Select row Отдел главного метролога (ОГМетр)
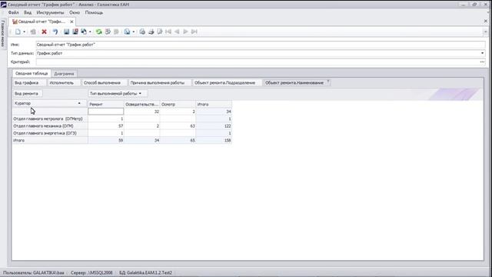 pyautogui.click(x=50, y=118)
